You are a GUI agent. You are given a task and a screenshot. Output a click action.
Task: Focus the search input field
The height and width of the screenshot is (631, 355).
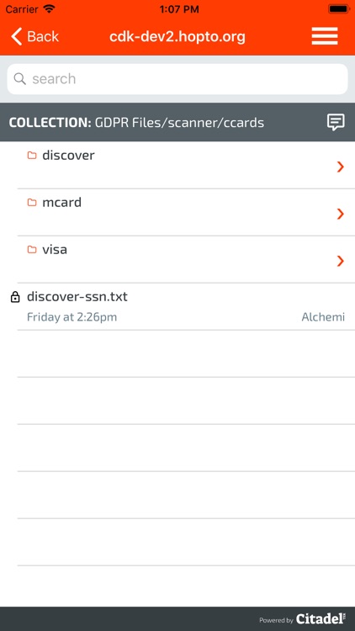tap(177, 79)
